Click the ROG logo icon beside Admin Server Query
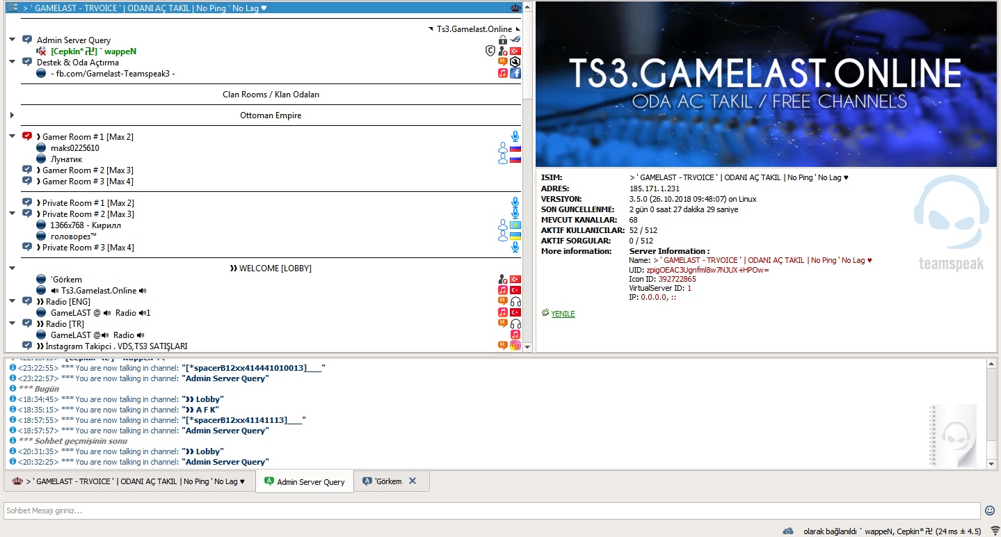Screen dimensions: 1001x537 [515, 40]
